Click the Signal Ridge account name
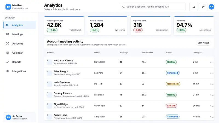This screenshot has height=123, width=219. [60, 104]
